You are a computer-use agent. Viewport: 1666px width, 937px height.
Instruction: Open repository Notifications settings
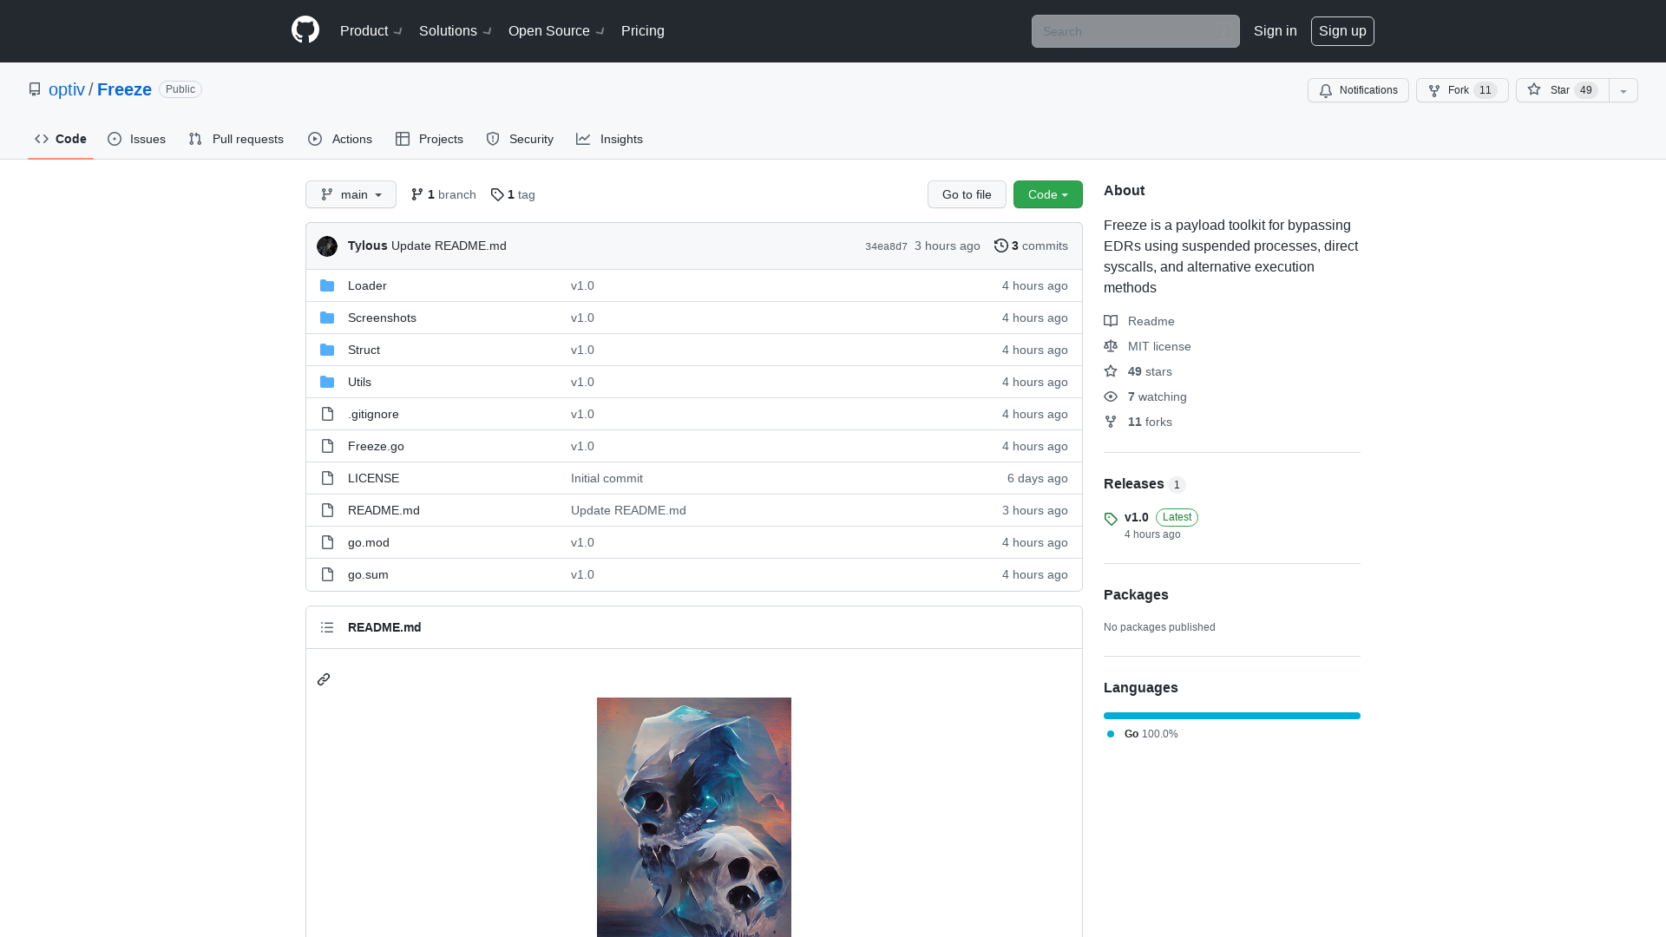(1357, 90)
